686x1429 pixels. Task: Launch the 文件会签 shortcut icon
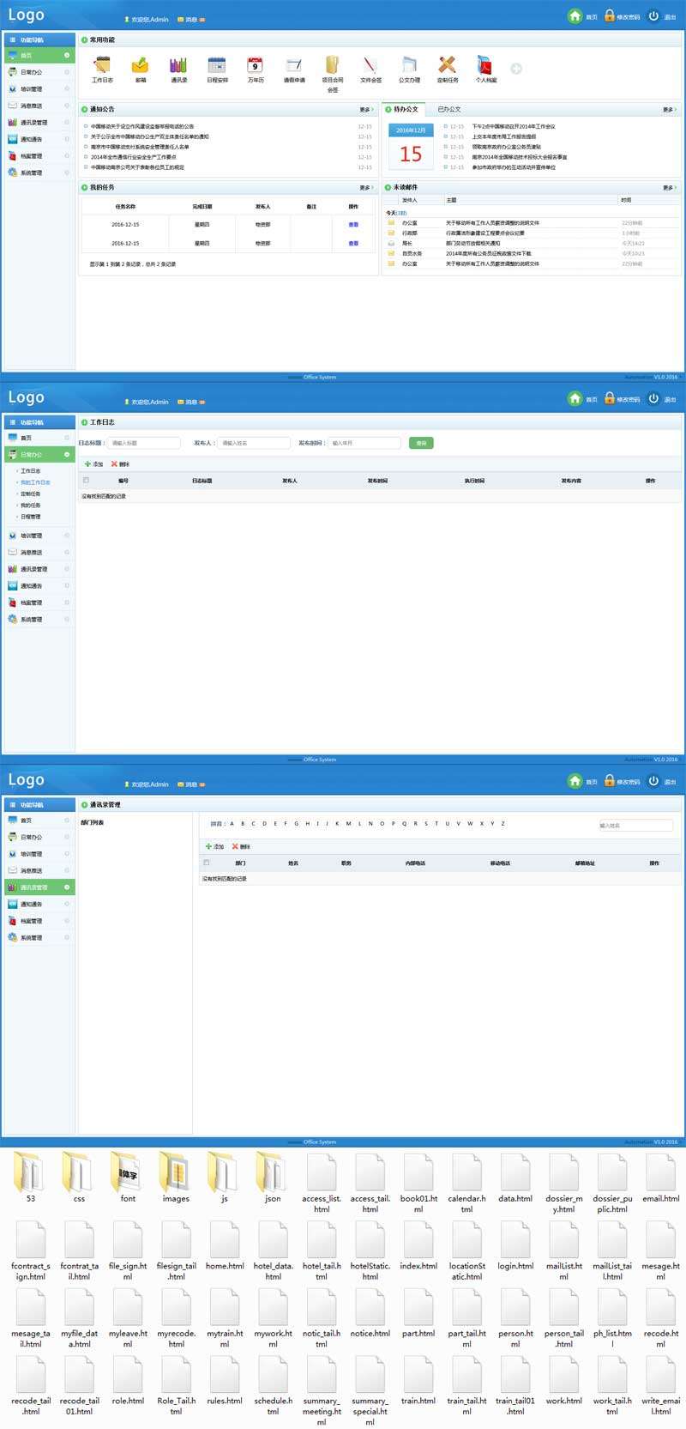tap(370, 65)
